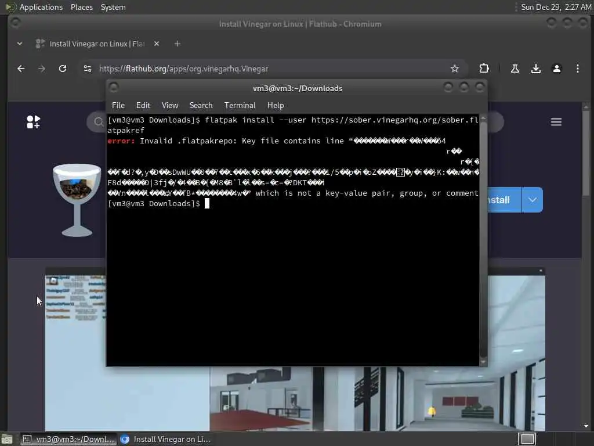Go back in Chromium

[21, 69]
